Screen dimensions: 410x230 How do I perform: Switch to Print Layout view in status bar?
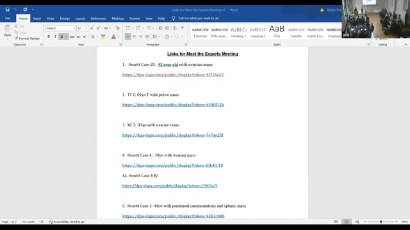[x=346, y=222]
